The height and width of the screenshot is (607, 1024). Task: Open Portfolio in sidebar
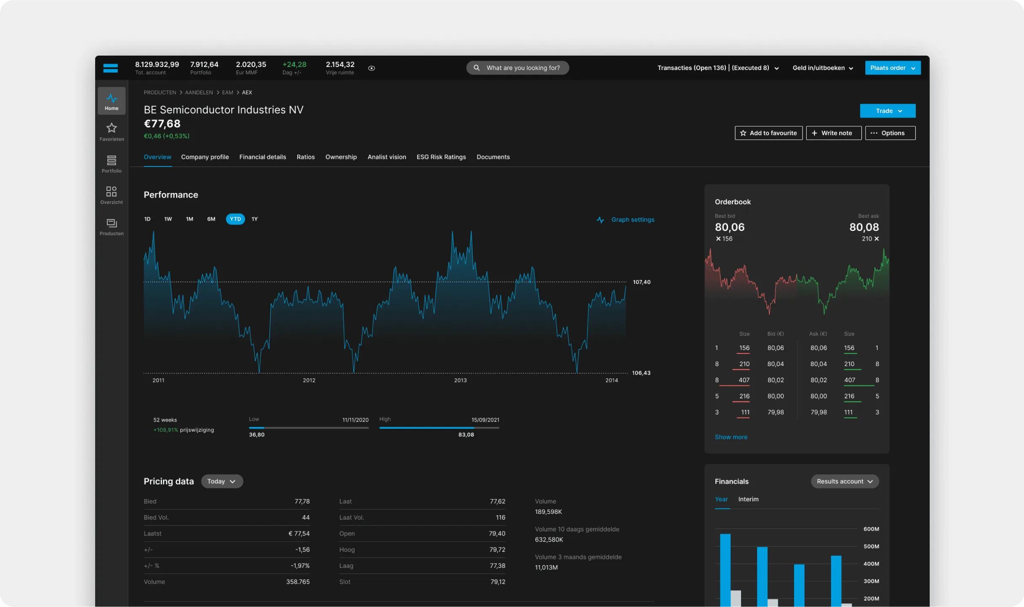click(x=112, y=164)
